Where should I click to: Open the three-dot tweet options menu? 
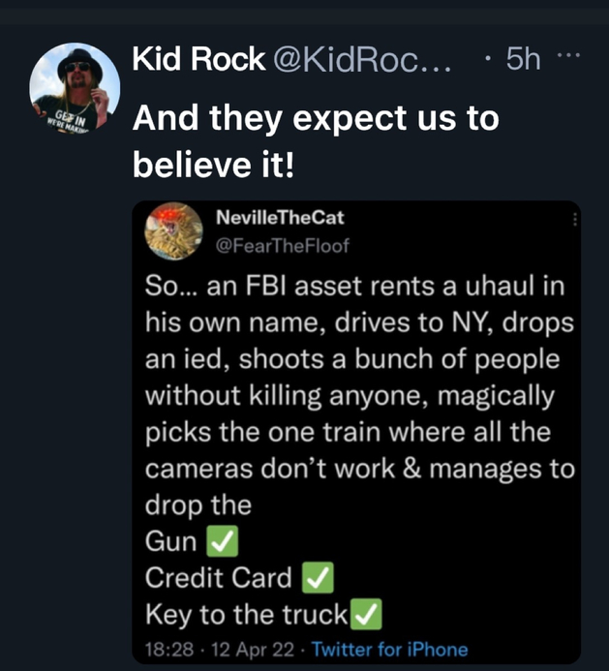click(x=568, y=55)
